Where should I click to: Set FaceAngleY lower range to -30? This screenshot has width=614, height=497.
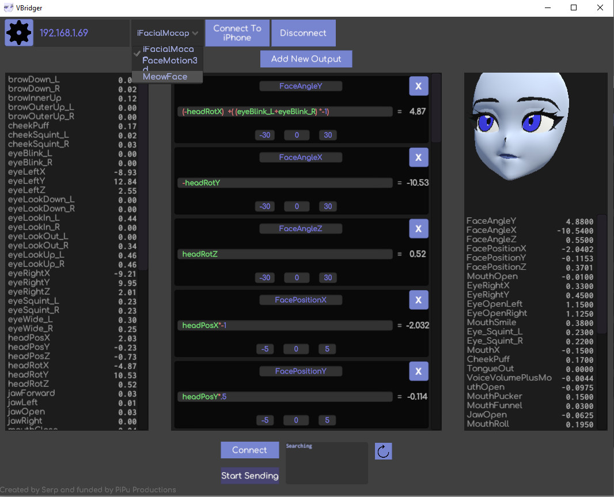coord(264,135)
